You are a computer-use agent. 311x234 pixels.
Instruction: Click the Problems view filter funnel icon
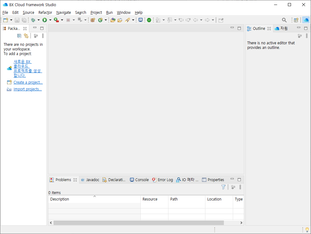(224, 187)
